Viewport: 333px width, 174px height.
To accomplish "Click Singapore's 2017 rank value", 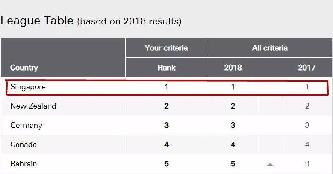I will pos(307,87).
